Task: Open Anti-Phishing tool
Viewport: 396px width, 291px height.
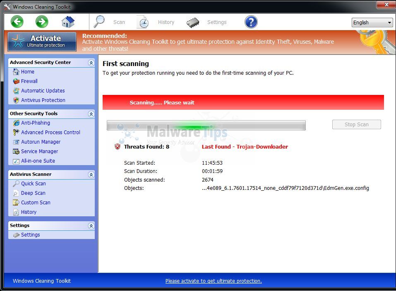Action: [x=36, y=123]
